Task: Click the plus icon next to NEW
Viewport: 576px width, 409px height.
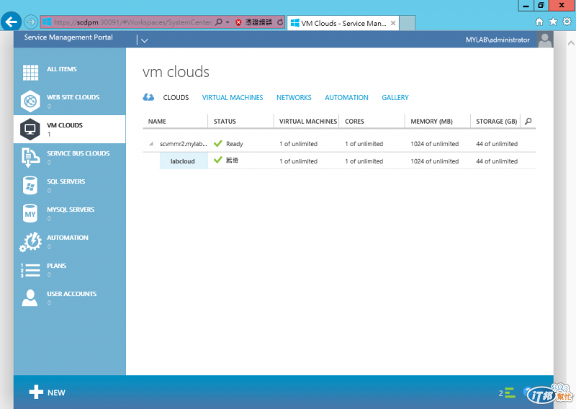Action: 36,392
